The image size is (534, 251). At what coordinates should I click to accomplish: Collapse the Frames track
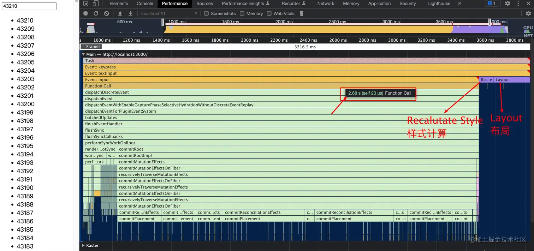(x=91, y=47)
